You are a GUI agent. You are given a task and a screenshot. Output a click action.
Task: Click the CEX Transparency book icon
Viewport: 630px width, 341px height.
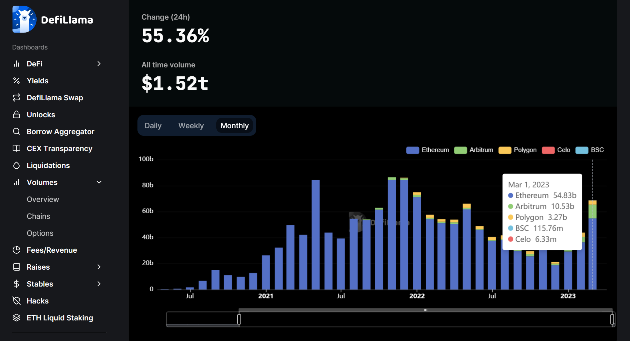[16, 148]
